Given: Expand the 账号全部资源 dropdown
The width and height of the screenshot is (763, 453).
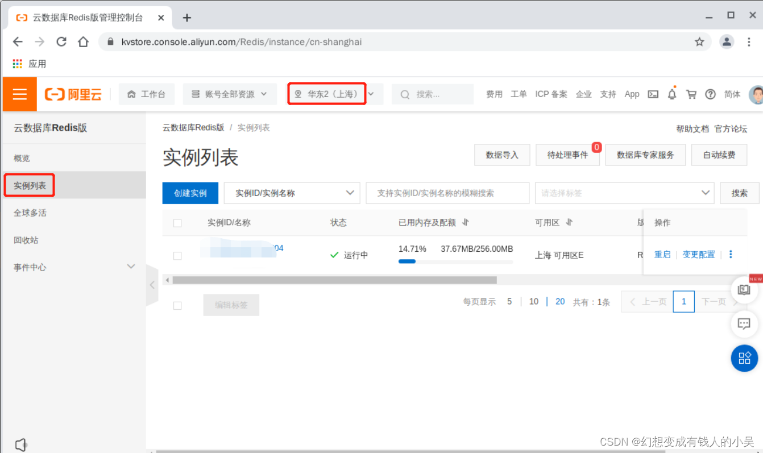Looking at the screenshot, I should pos(230,94).
